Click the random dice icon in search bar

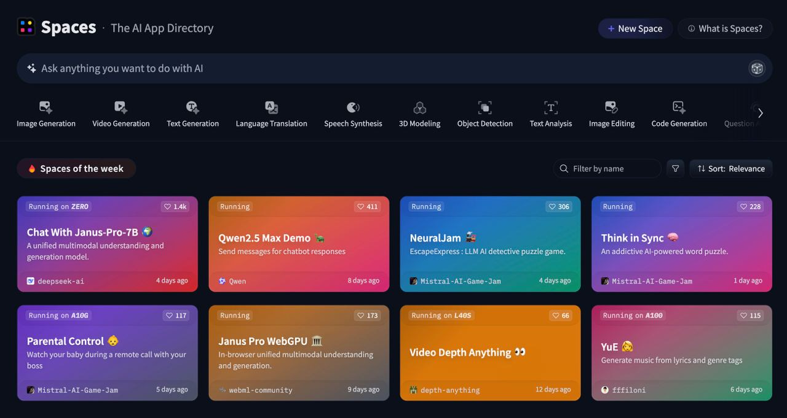[757, 68]
